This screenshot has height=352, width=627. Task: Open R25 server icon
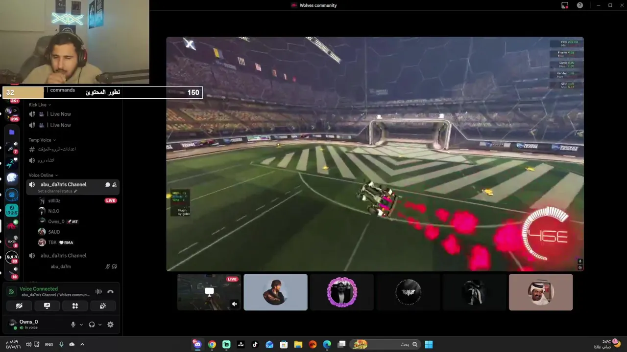click(x=12, y=211)
